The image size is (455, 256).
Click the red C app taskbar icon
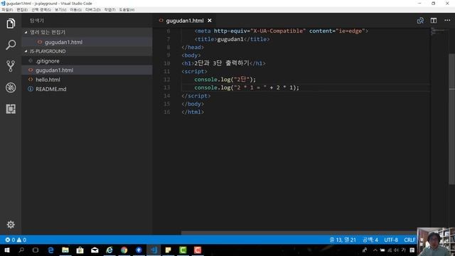(x=198, y=250)
